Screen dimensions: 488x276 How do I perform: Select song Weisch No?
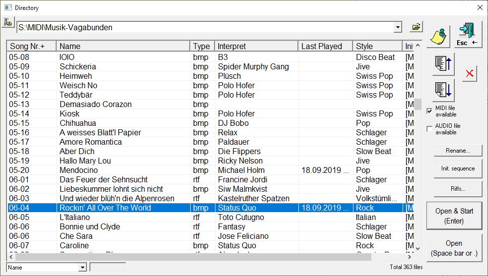tap(78, 85)
